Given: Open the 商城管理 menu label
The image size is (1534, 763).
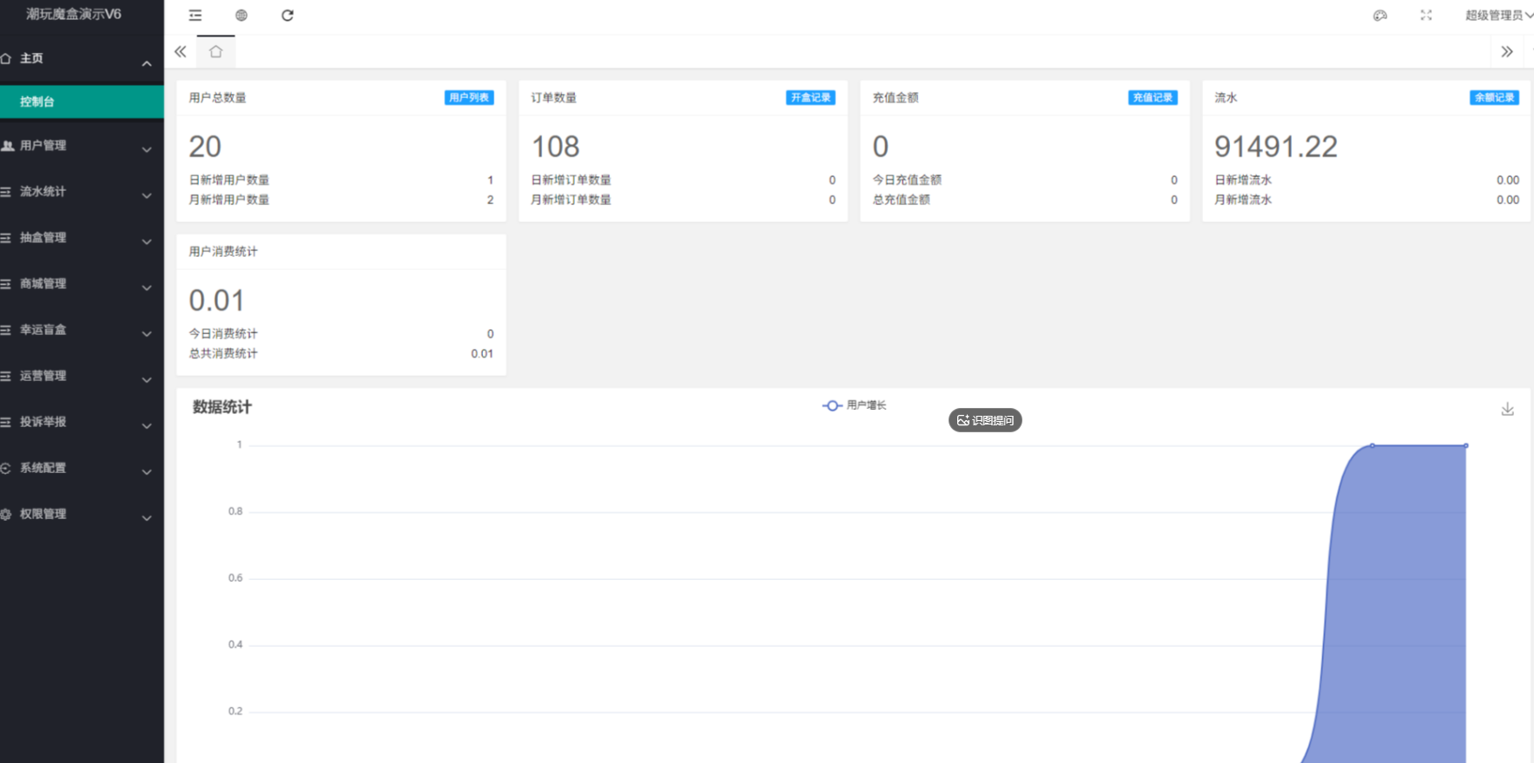Looking at the screenshot, I should pos(43,284).
